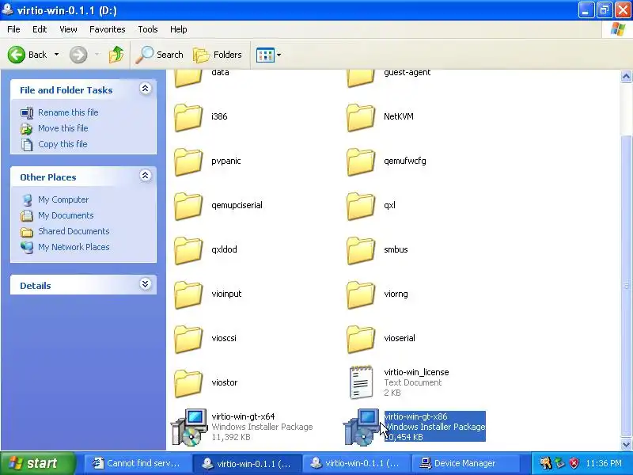Select the i386 folder icon
633x475 pixels.
click(x=188, y=117)
